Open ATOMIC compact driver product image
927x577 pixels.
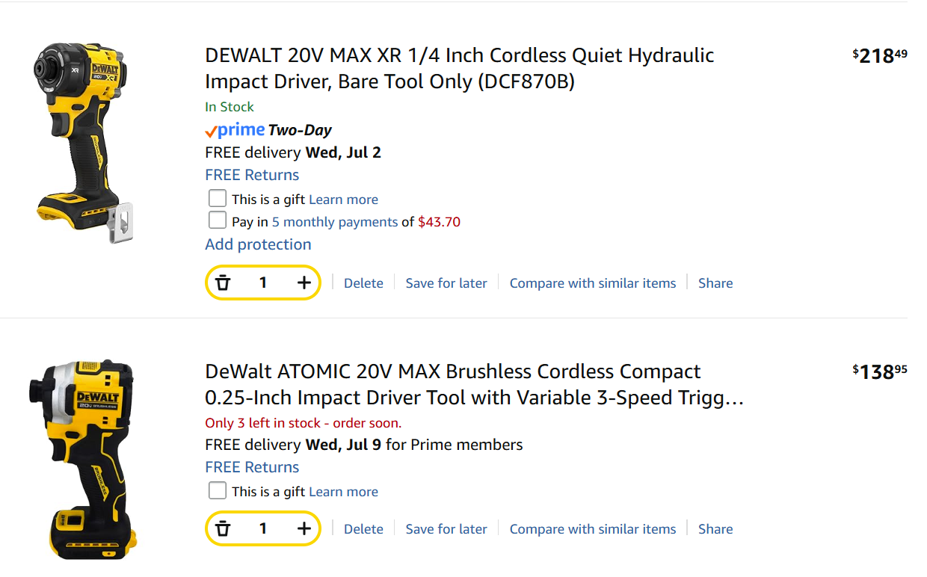click(83, 460)
